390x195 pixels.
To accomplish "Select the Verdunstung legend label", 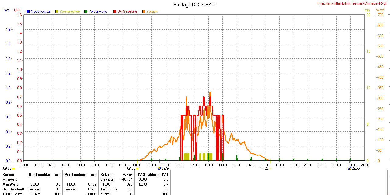I will point(98,12).
